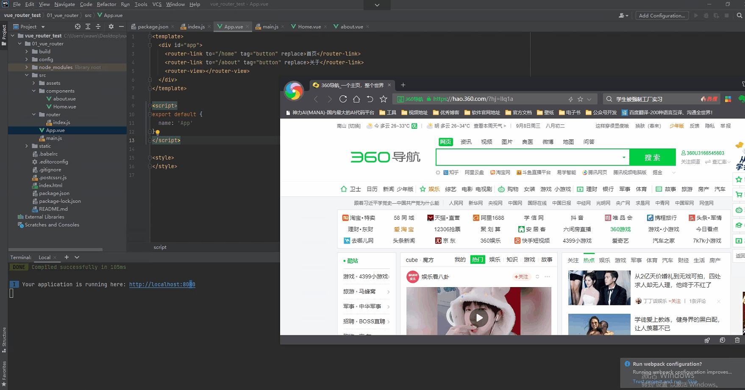Click the green 搜索 button
The image size is (745, 390).
(x=653, y=158)
